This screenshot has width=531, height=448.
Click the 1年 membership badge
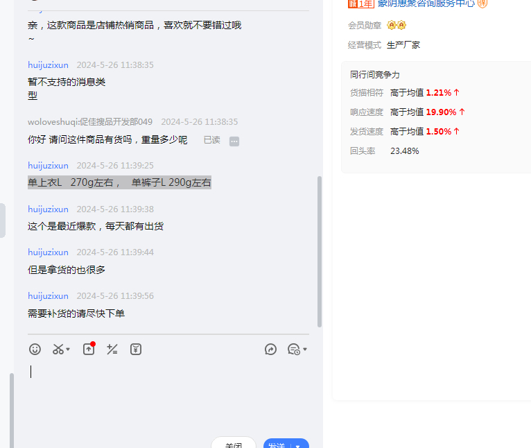point(361,3)
